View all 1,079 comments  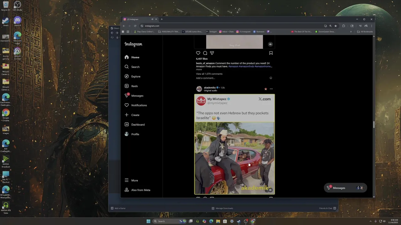click(x=209, y=74)
